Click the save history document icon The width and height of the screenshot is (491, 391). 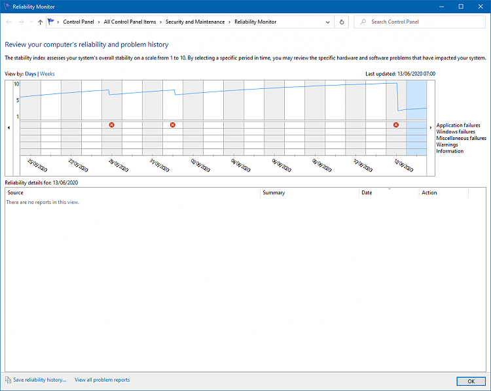[x=8, y=380]
